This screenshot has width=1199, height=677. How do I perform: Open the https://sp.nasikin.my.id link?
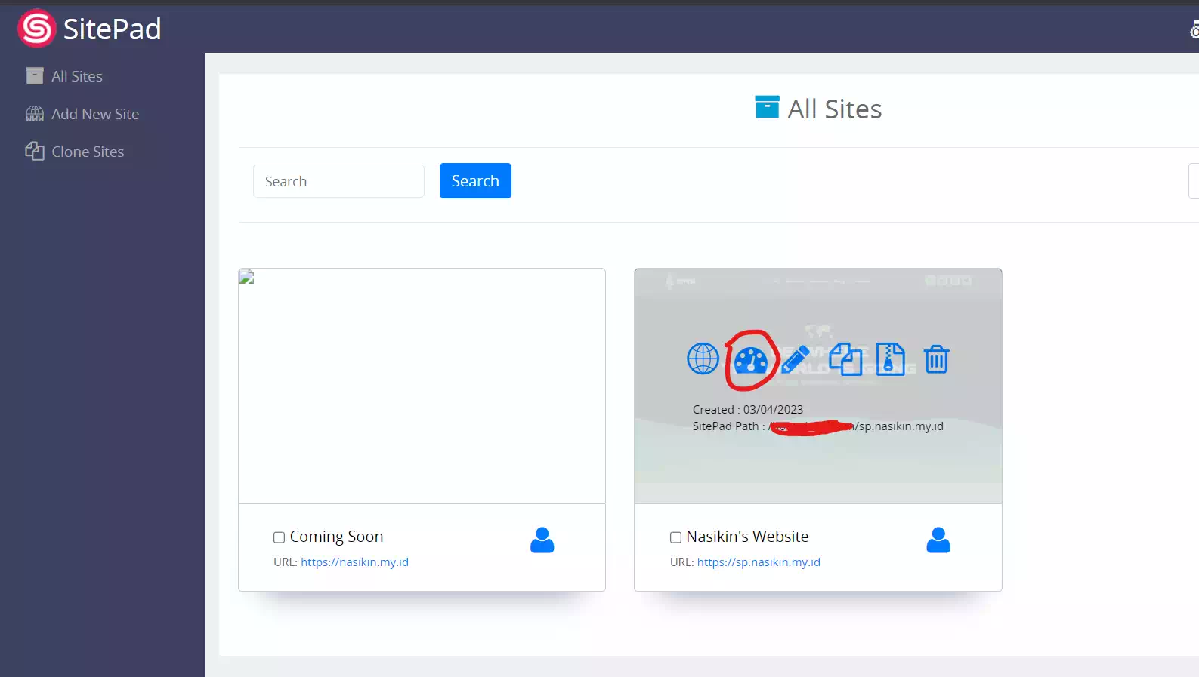click(x=759, y=562)
